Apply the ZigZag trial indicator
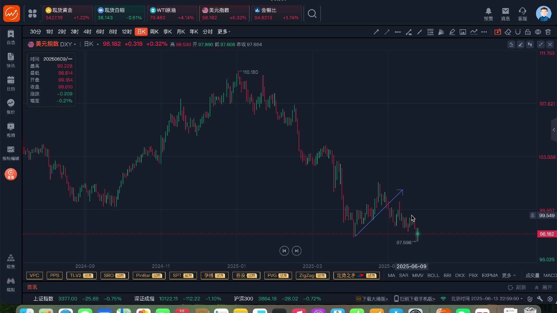The width and height of the screenshot is (557, 313). point(312,275)
